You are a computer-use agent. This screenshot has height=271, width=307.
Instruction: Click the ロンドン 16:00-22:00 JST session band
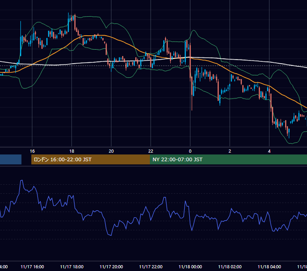point(90,159)
